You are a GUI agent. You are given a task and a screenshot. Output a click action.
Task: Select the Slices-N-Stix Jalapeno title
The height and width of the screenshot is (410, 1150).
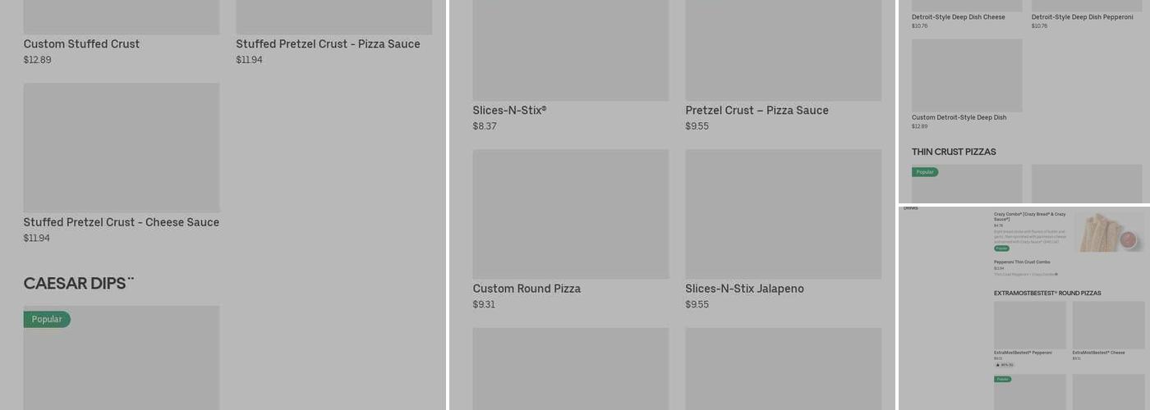744,289
